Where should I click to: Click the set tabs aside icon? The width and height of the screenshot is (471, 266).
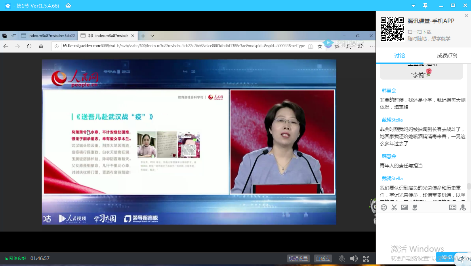(14, 36)
